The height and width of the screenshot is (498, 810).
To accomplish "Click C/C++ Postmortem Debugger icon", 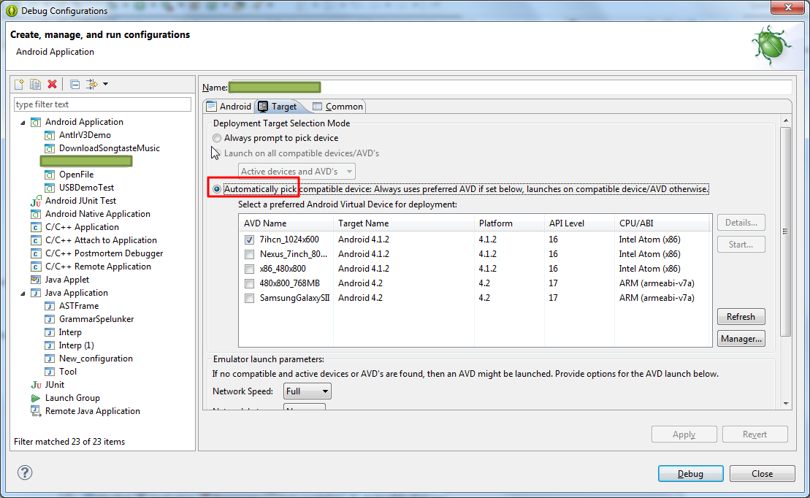I will (x=36, y=253).
